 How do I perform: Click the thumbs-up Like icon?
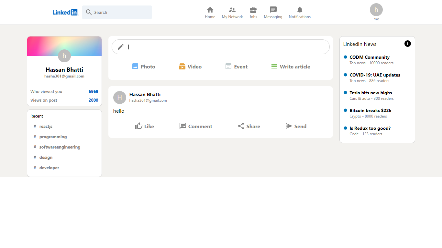point(139,126)
